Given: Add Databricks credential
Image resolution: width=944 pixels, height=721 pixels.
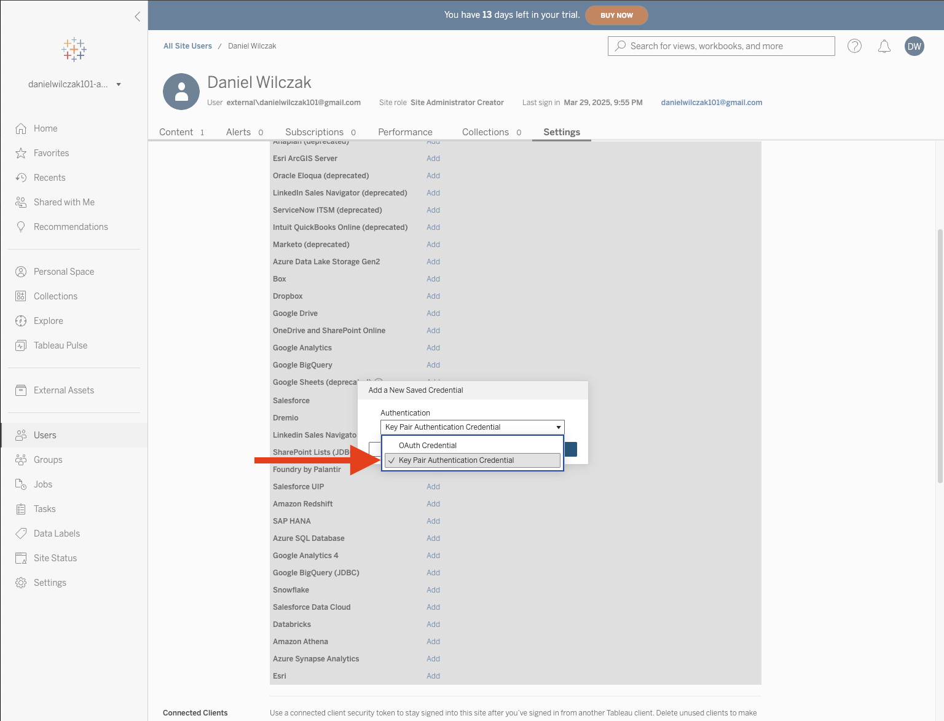Looking at the screenshot, I should pos(433,624).
